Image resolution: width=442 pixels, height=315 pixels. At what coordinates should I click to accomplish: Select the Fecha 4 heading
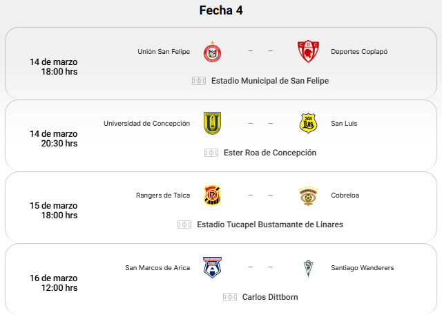point(221,10)
